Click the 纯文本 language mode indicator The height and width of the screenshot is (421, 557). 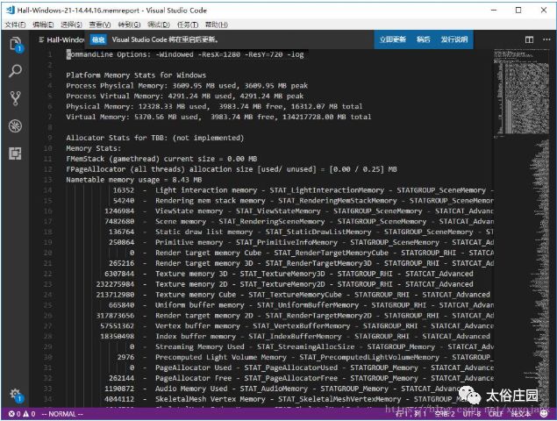pyautogui.click(x=521, y=414)
